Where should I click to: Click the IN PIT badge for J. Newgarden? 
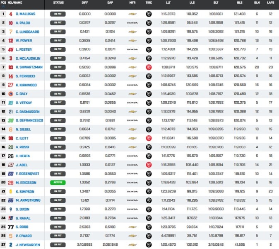click(58, 244)
